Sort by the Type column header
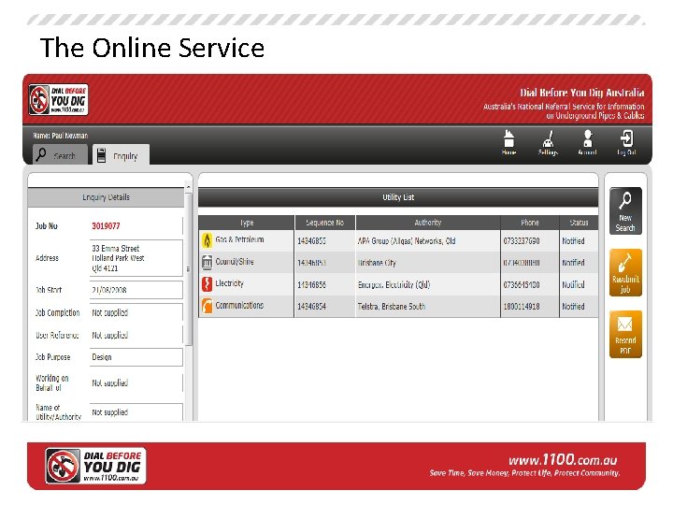673x505 pixels. [247, 223]
